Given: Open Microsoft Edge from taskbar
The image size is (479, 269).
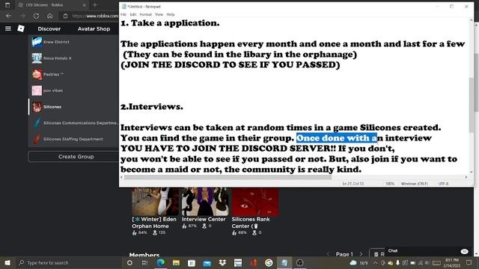Looking at the screenshot, I should 160,262.
